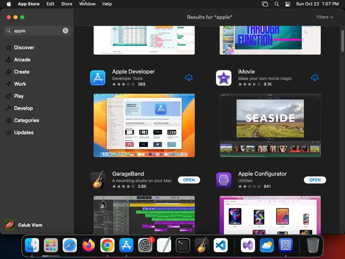Screen dimensions: 345x259
Task: Open Spotlight search in menu bar
Action: coord(277,4)
